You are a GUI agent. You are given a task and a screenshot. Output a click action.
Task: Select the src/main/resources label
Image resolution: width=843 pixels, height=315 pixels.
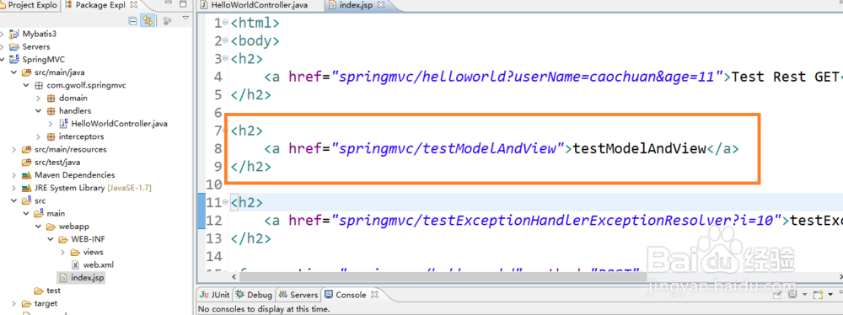(x=71, y=149)
